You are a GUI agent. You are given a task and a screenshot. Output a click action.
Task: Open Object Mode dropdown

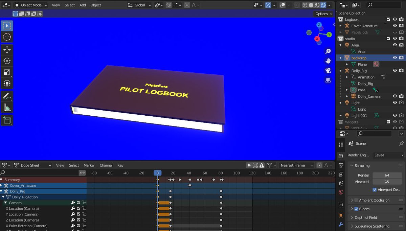31,5
